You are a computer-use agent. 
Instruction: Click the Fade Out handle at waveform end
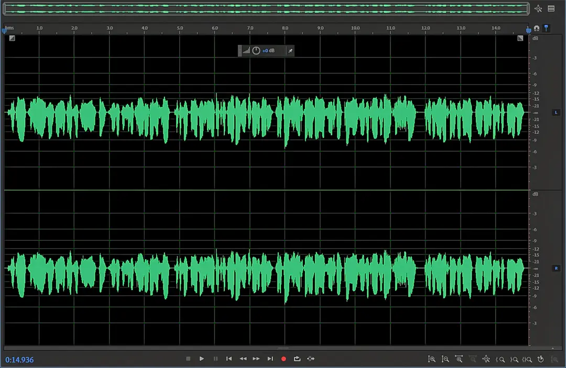pos(520,38)
